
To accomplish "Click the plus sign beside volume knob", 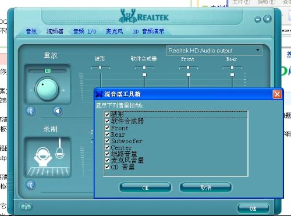I will pyautogui.click(x=63, y=90).
